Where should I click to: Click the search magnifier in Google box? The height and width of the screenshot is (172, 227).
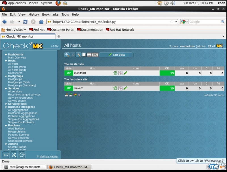point(223,22)
